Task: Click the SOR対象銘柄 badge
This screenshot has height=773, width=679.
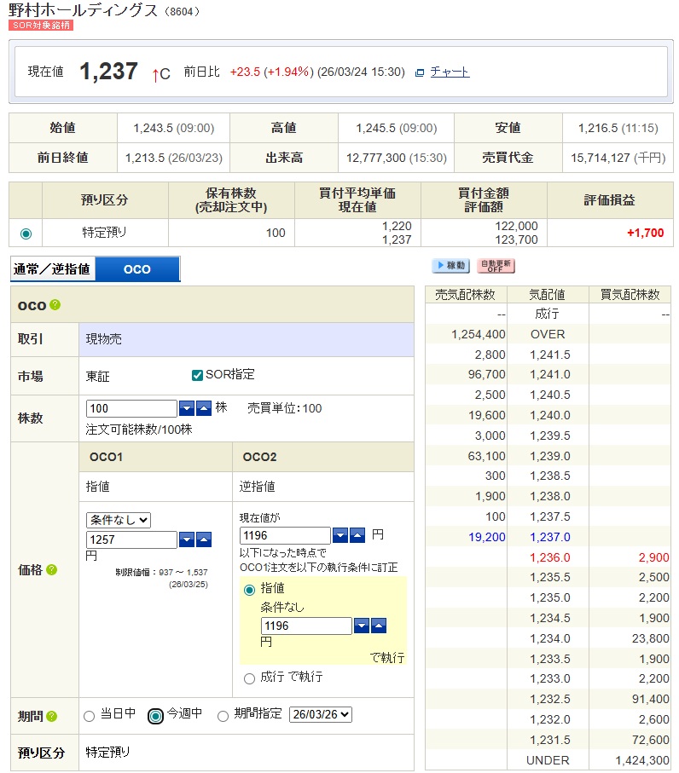Action: [x=41, y=26]
